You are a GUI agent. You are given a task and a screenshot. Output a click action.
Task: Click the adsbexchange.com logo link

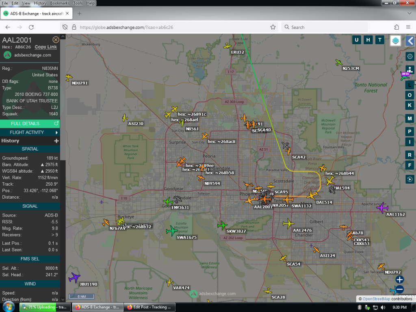pyautogui.click(x=27, y=55)
